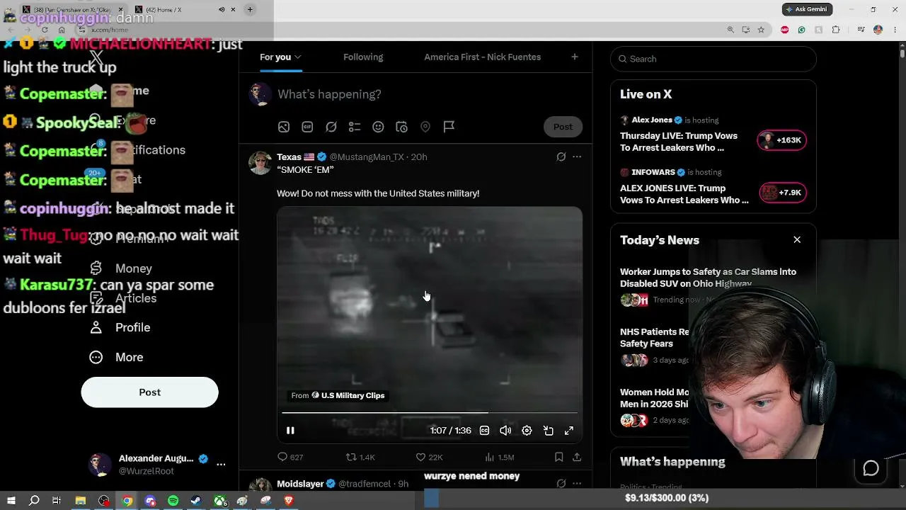This screenshot has width=906, height=510.
Task: Open the browser extensions puzzle icon
Action: (x=836, y=30)
